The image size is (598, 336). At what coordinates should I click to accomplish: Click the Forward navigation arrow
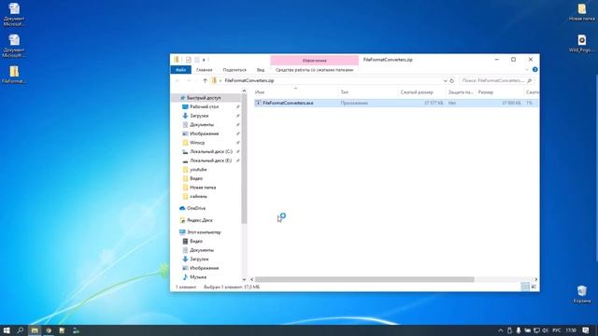[189, 81]
